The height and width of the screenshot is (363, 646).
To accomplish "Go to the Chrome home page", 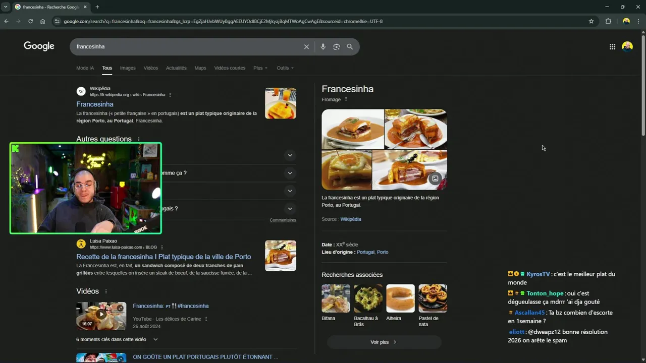I will 42,21.
